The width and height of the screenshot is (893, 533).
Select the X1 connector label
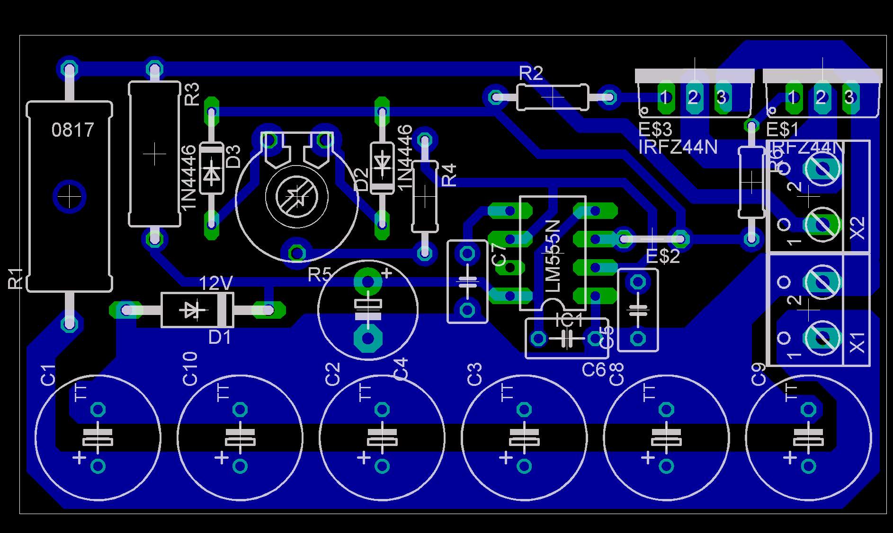pyautogui.click(x=857, y=342)
